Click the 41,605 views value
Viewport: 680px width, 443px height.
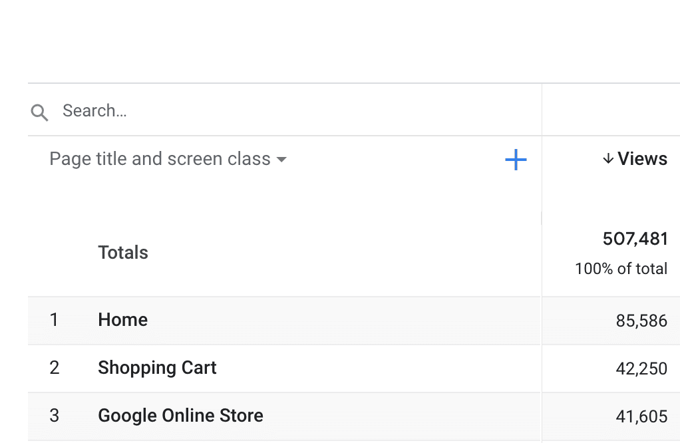641,417
